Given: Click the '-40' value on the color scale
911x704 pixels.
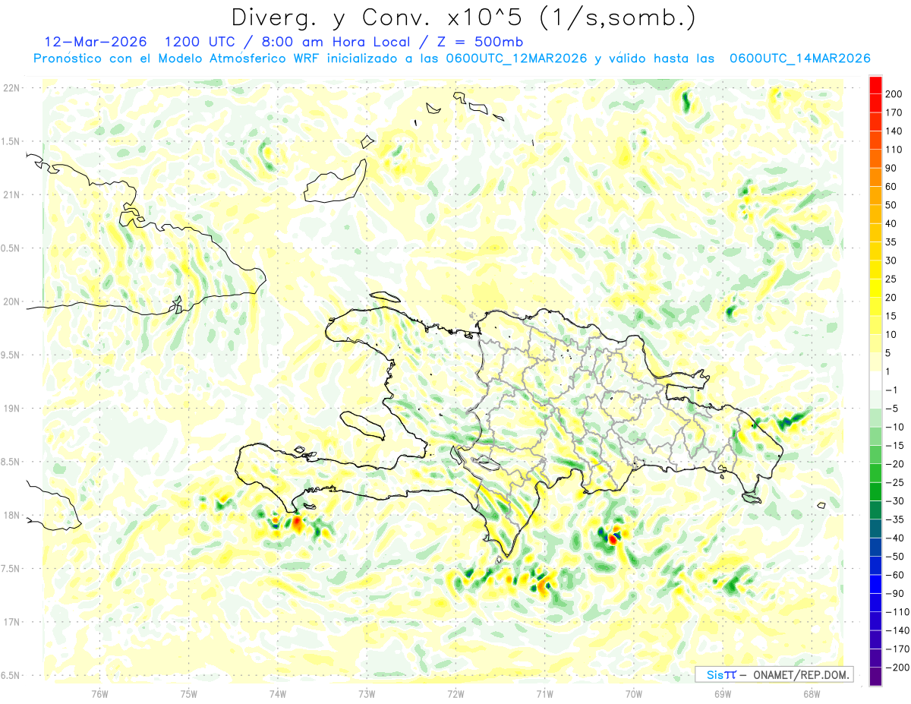Looking at the screenshot, I should (895, 538).
